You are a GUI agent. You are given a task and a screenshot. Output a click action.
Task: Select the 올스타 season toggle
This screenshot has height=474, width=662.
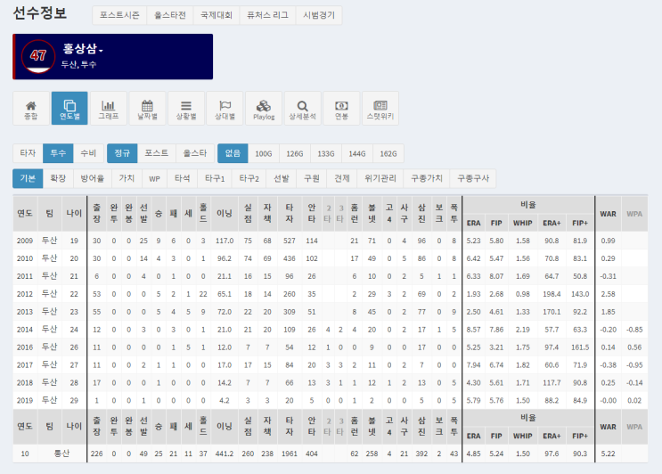tap(194, 153)
